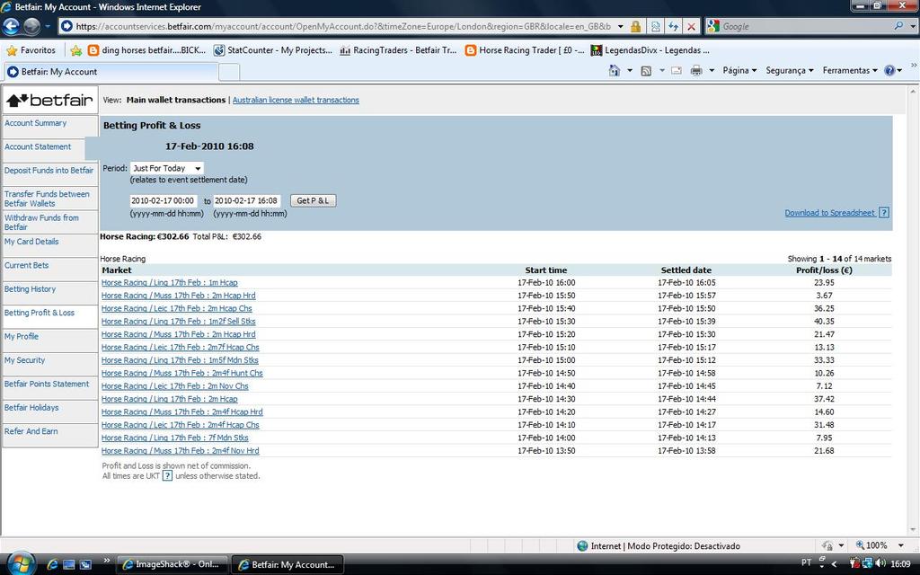Click the help icon beside Download to Spreadsheet

click(x=884, y=212)
